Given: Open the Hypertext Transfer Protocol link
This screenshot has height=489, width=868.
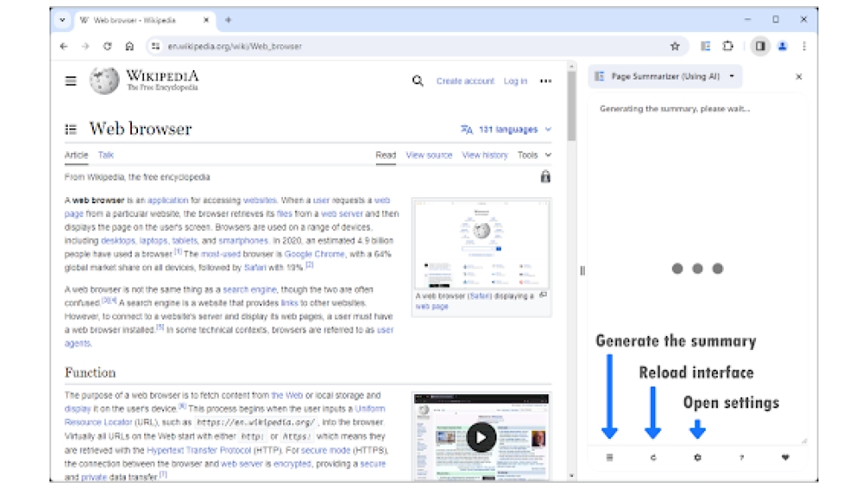Looking at the screenshot, I should pyautogui.click(x=199, y=450).
